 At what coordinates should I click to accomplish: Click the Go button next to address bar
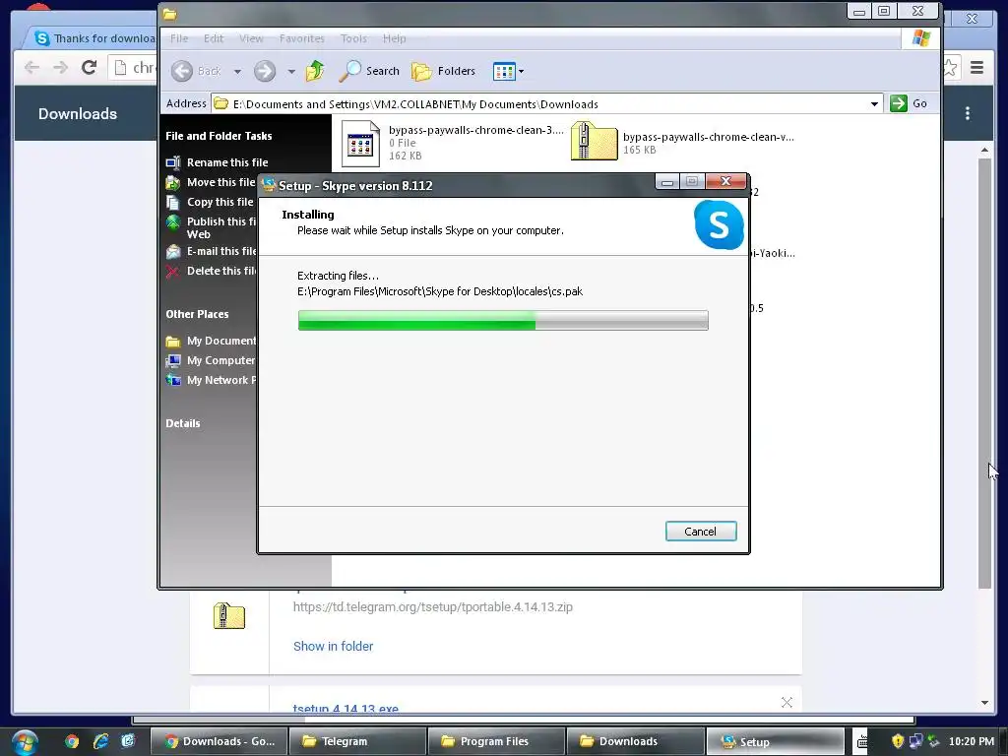[x=909, y=103]
